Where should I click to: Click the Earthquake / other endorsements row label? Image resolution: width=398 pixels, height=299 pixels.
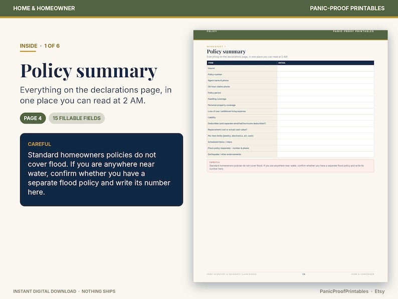(225, 154)
